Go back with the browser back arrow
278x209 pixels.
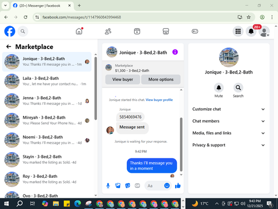point(6,17)
